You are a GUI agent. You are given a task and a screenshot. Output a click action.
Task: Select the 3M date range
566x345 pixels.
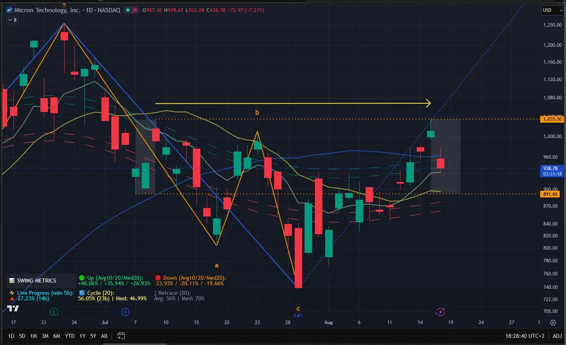[45, 336]
